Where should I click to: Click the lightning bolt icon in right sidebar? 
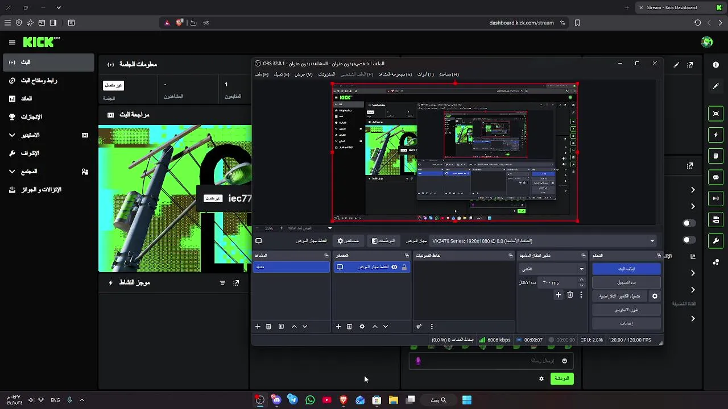pos(715,135)
